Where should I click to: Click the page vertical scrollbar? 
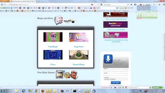[x=164, y=47]
